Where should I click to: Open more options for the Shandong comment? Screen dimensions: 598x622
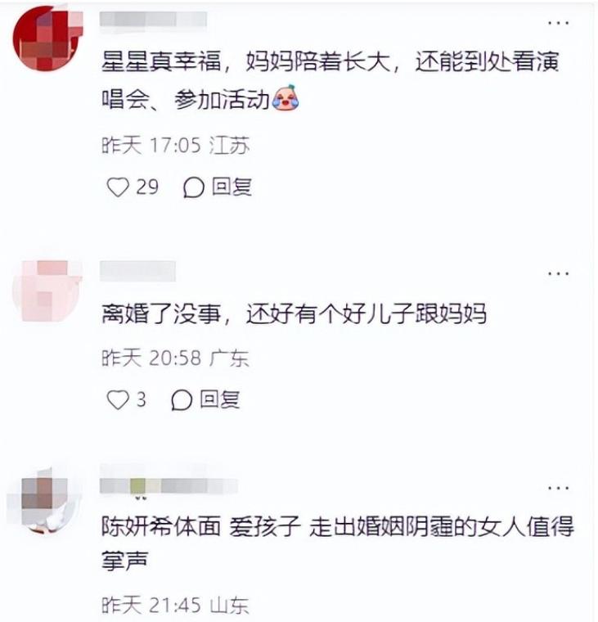pos(559,488)
